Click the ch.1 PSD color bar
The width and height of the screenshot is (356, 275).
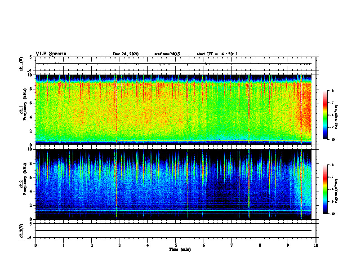coord(325,115)
